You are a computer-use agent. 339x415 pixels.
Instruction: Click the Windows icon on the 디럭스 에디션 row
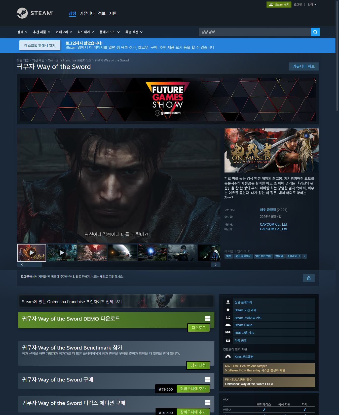(x=208, y=403)
